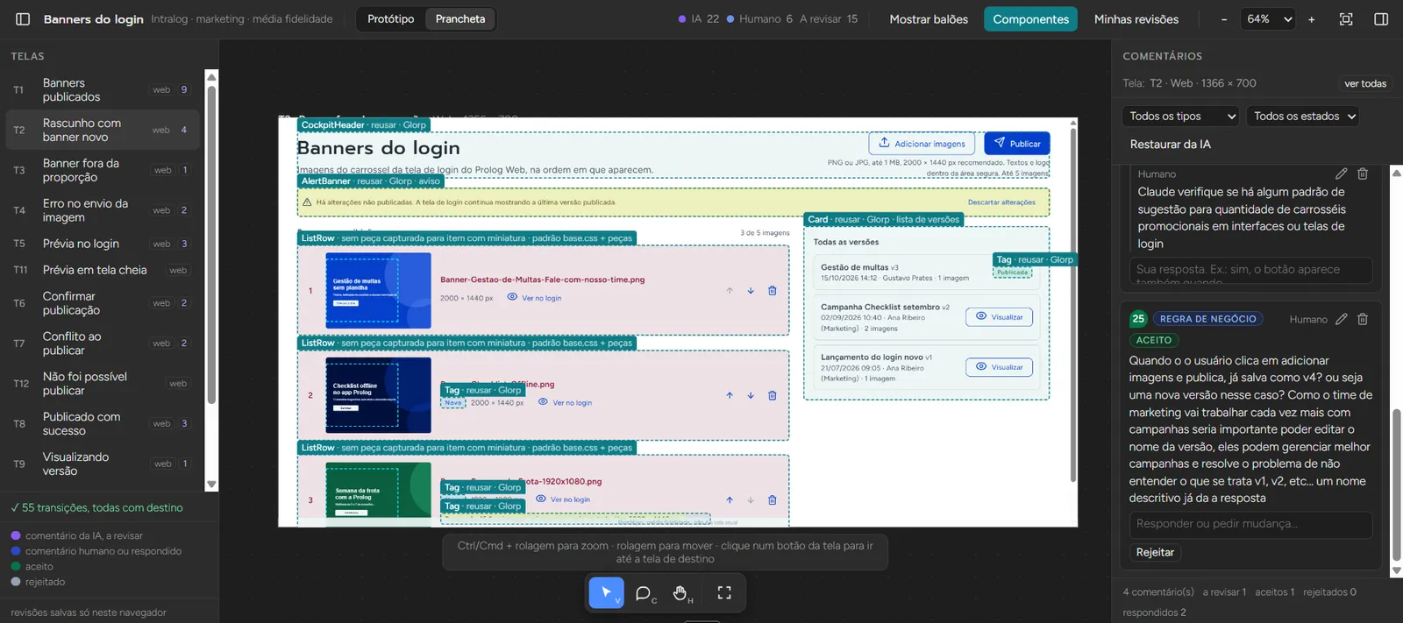Toggle Mostrar balões

929,19
